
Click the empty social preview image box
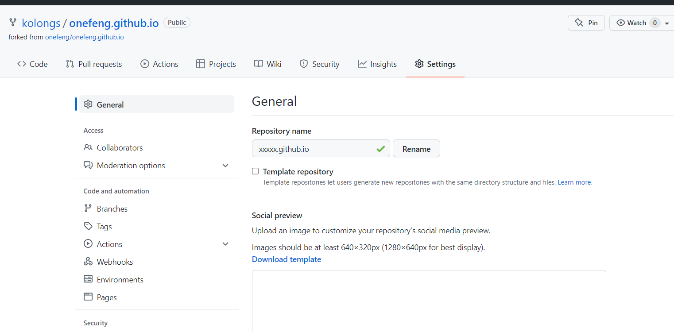[x=429, y=301]
